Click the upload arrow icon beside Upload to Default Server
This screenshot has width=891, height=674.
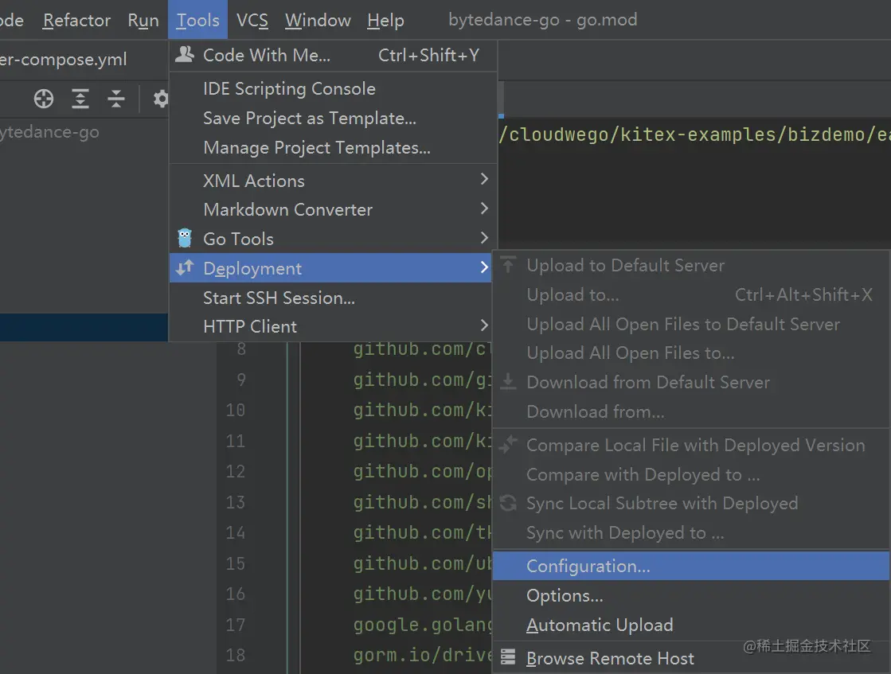(508, 265)
